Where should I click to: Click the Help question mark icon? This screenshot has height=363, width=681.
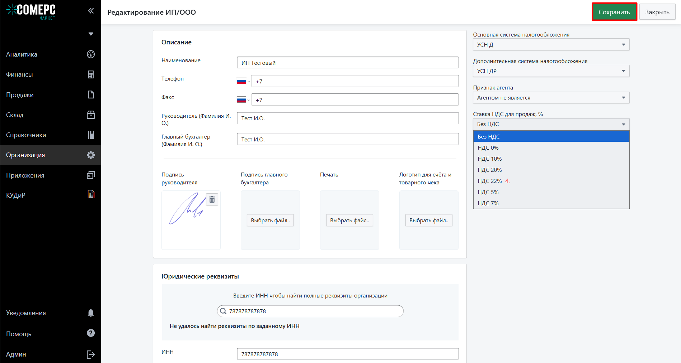[x=91, y=333]
